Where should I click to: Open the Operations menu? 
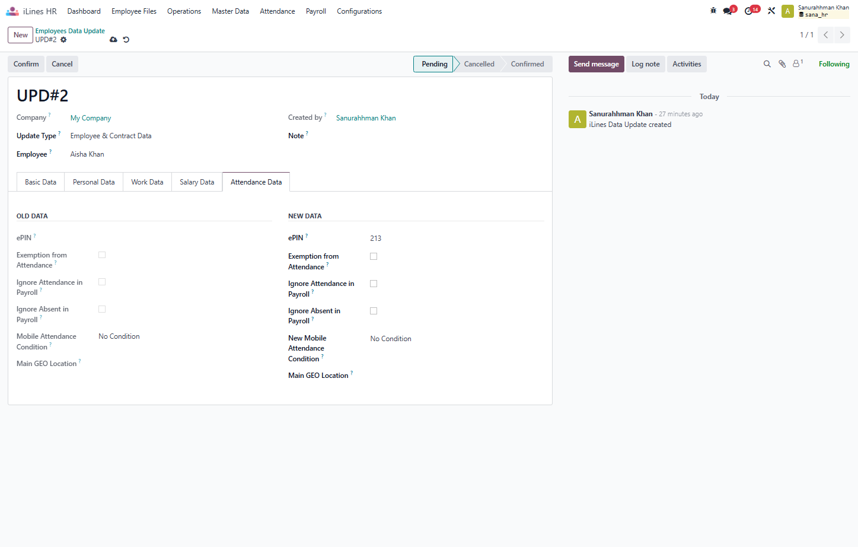click(x=184, y=11)
